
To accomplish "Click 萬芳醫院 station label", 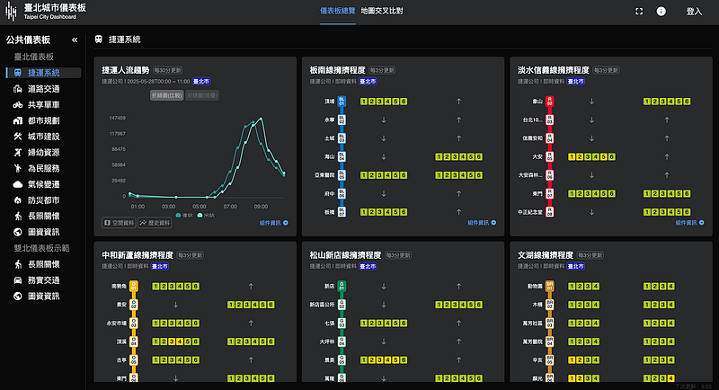I will point(532,341).
